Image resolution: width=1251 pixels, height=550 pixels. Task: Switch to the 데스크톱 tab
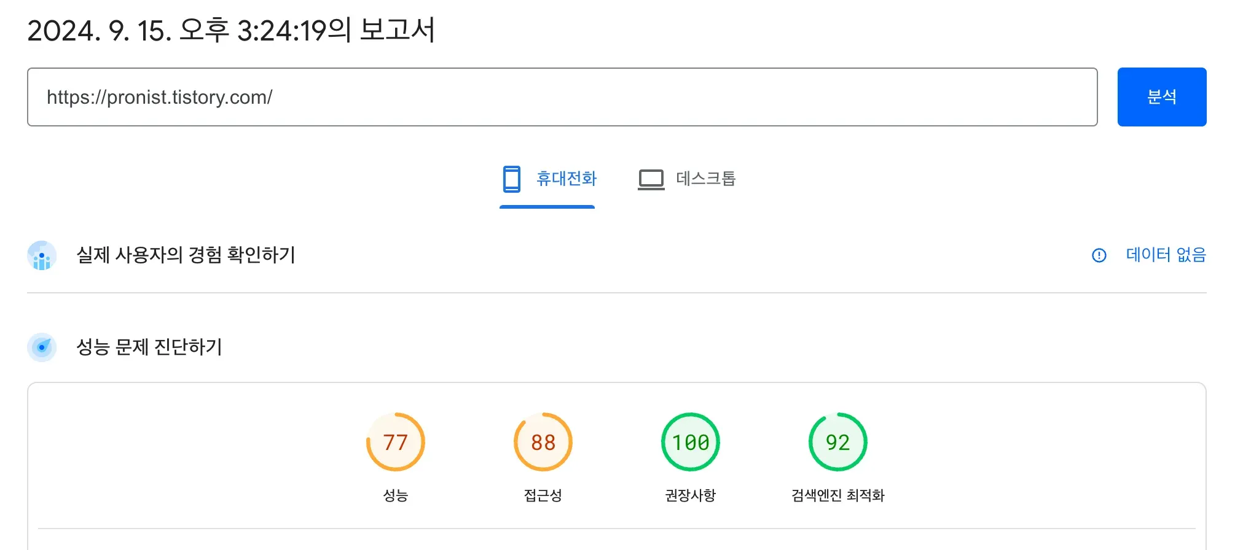point(705,179)
